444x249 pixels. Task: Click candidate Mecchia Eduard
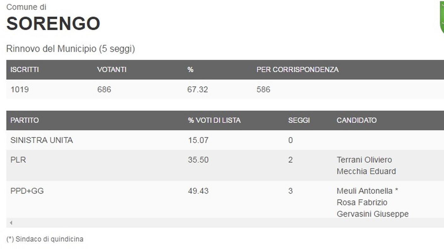tap(366, 171)
